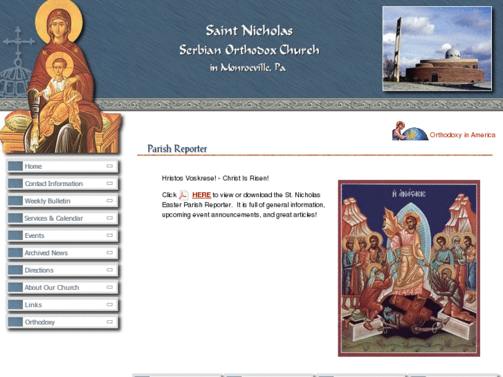Click the blue square beside Orthodoxy
Image resolution: width=503 pixels, height=377 pixels.
click(15, 322)
